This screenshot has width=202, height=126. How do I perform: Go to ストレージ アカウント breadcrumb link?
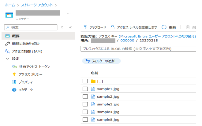[37, 5]
